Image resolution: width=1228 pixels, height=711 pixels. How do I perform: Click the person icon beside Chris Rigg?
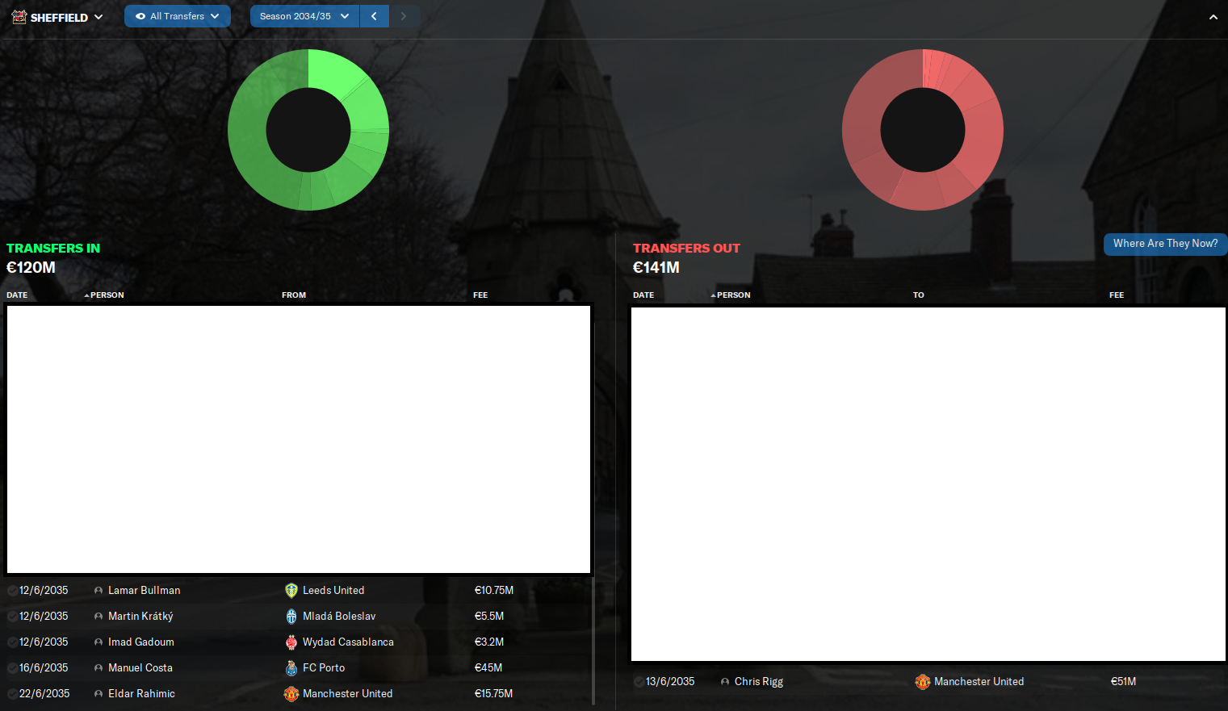click(725, 682)
